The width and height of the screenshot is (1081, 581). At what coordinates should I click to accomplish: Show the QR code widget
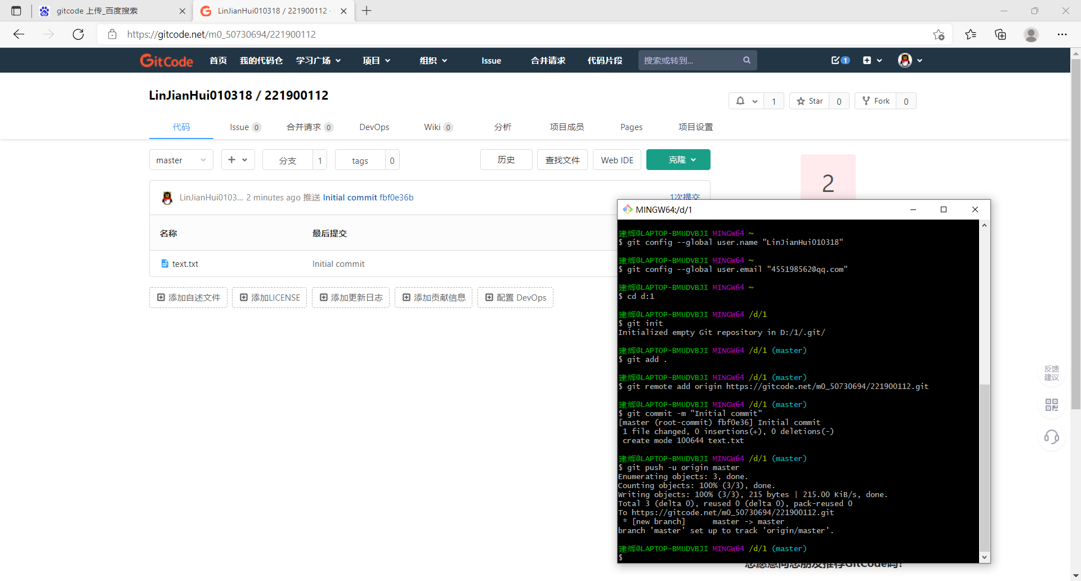pos(1051,405)
